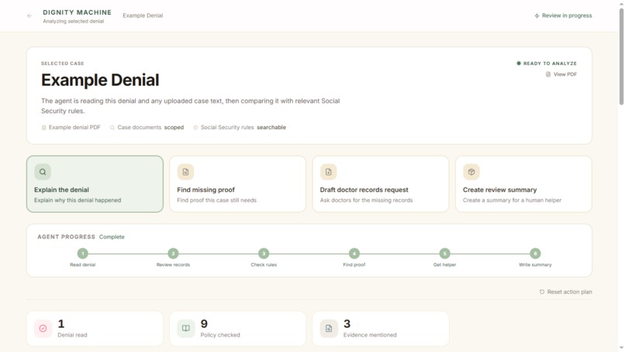The image size is (625, 352).
Task: Click the Policy checked stat card
Action: 237,329
